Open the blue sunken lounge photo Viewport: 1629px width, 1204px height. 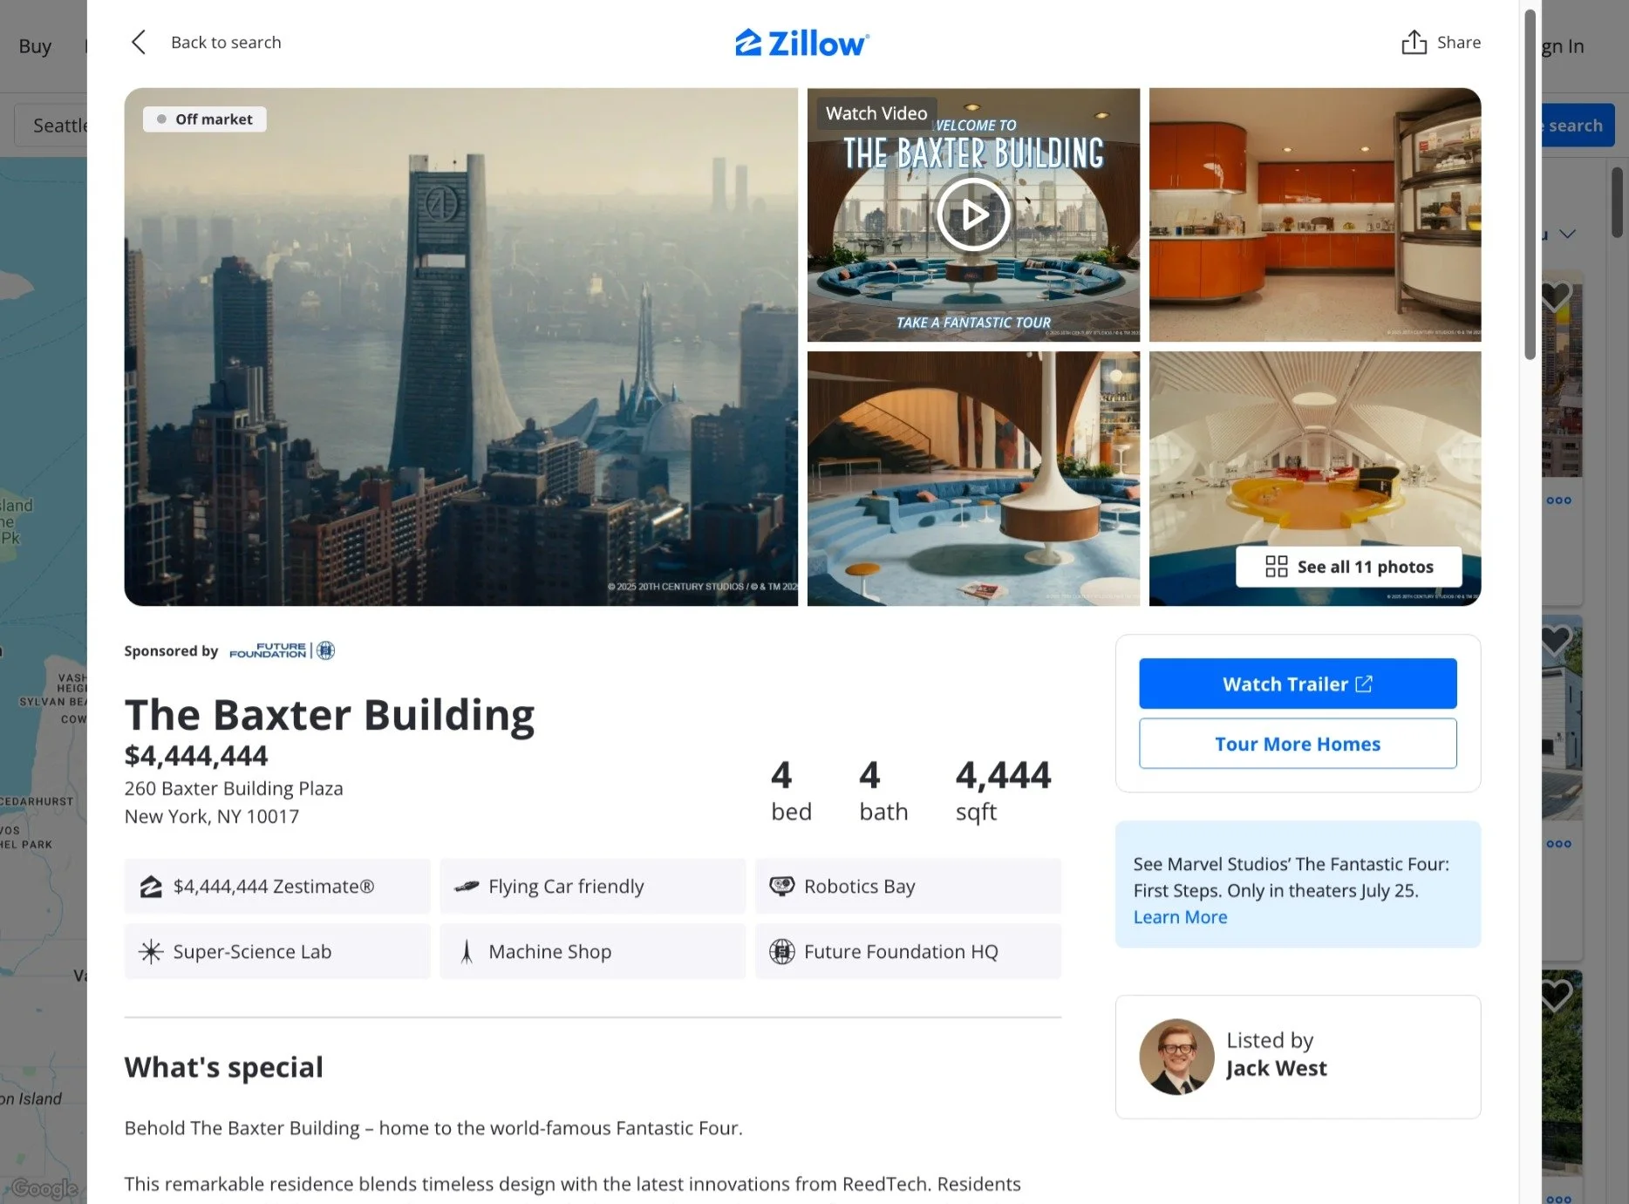point(973,479)
